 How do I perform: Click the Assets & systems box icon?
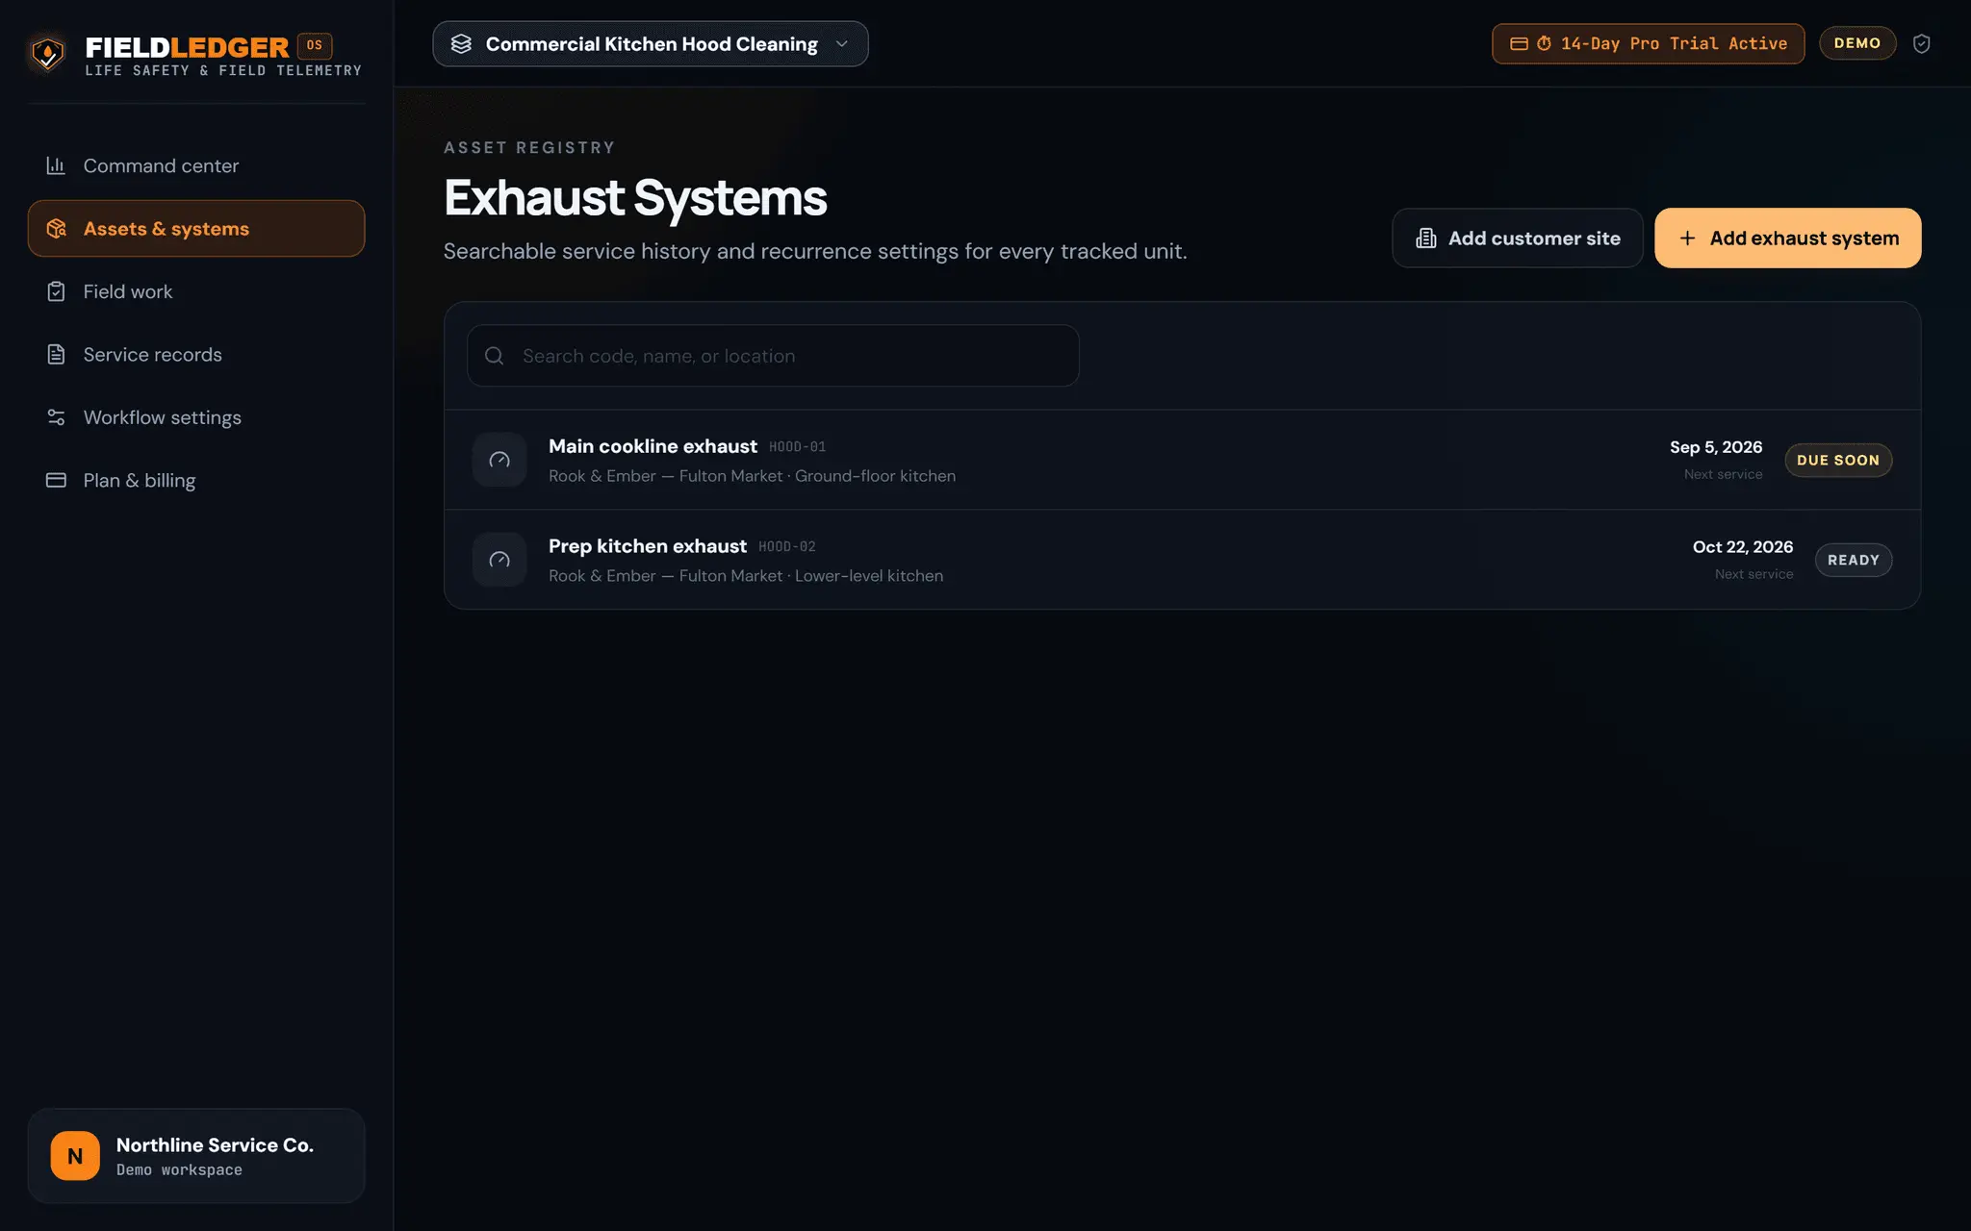pos(56,229)
